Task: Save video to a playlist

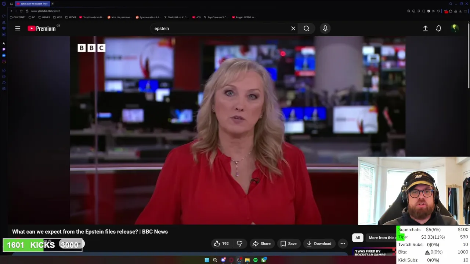Action: pyautogui.click(x=288, y=243)
